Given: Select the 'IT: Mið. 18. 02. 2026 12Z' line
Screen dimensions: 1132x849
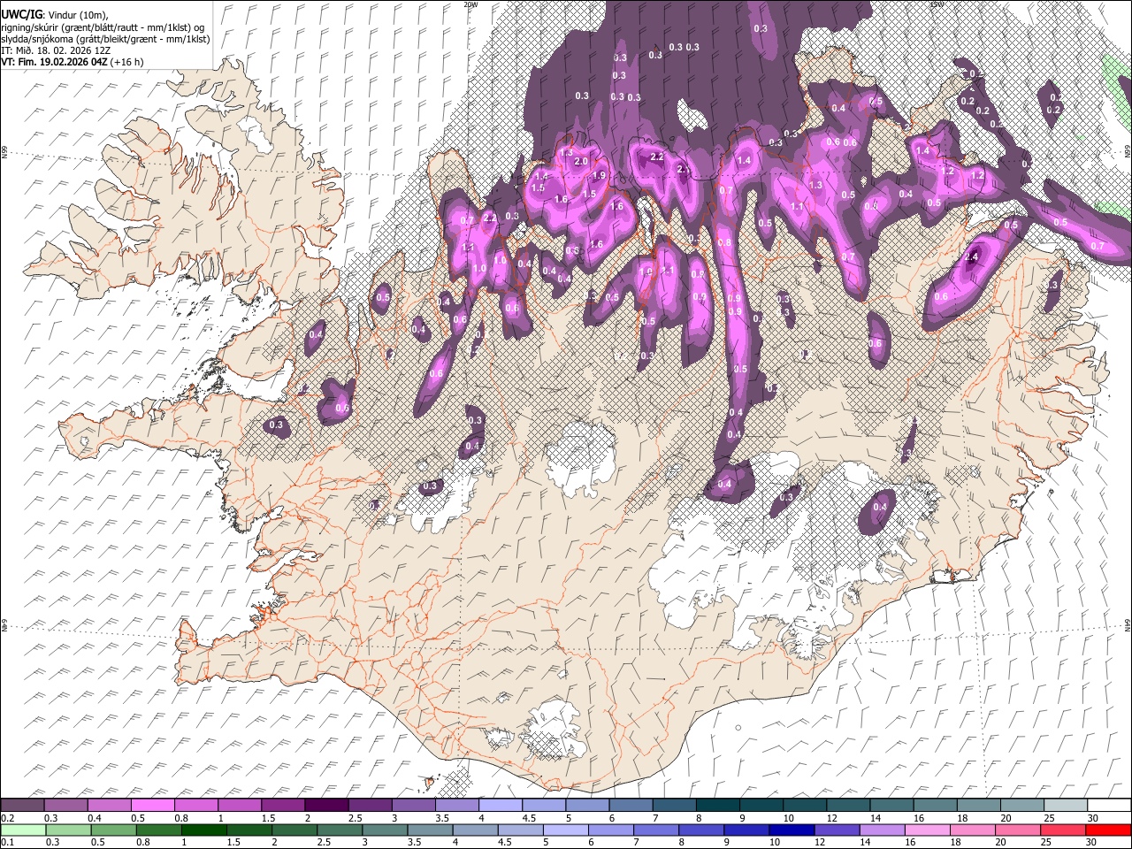Looking at the screenshot, I should (x=56, y=50).
